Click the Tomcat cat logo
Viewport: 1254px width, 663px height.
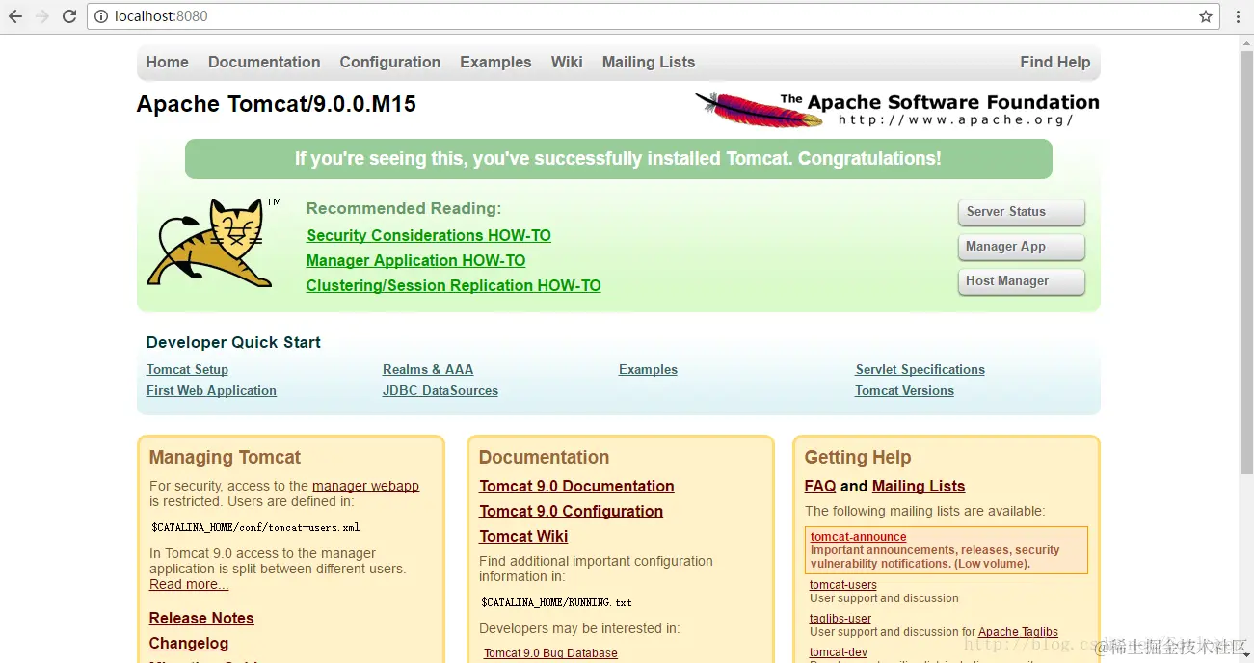(213, 242)
